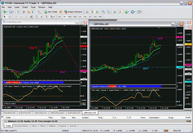
Task: Sort by the Profit column header
Action: pos(188,118)
